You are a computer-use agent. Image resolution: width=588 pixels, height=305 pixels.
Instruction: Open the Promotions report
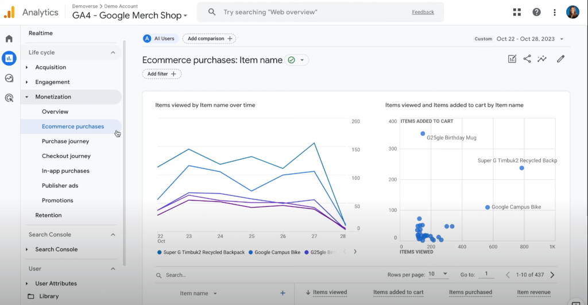[x=57, y=200]
